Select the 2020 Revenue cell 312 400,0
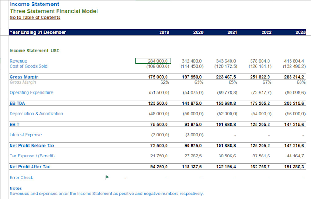 coord(192,61)
